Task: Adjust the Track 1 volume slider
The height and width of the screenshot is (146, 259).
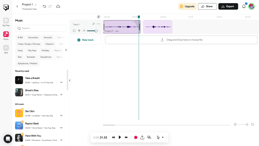Action: [93, 31]
